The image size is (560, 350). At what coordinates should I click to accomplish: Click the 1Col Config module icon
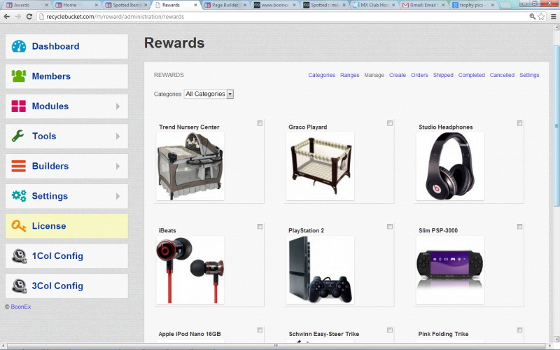(20, 256)
